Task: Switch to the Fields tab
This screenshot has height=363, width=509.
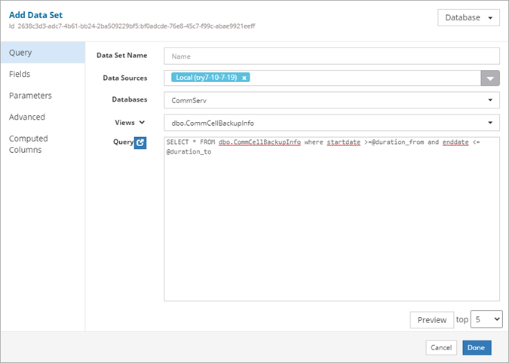Action: [20, 75]
